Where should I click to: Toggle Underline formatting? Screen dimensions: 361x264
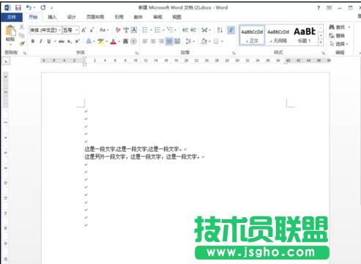pyautogui.click(x=49, y=41)
